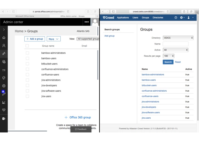Open the Admin center ellipsis menu
199x141 pixels.
pyautogui.click(x=86, y=22)
